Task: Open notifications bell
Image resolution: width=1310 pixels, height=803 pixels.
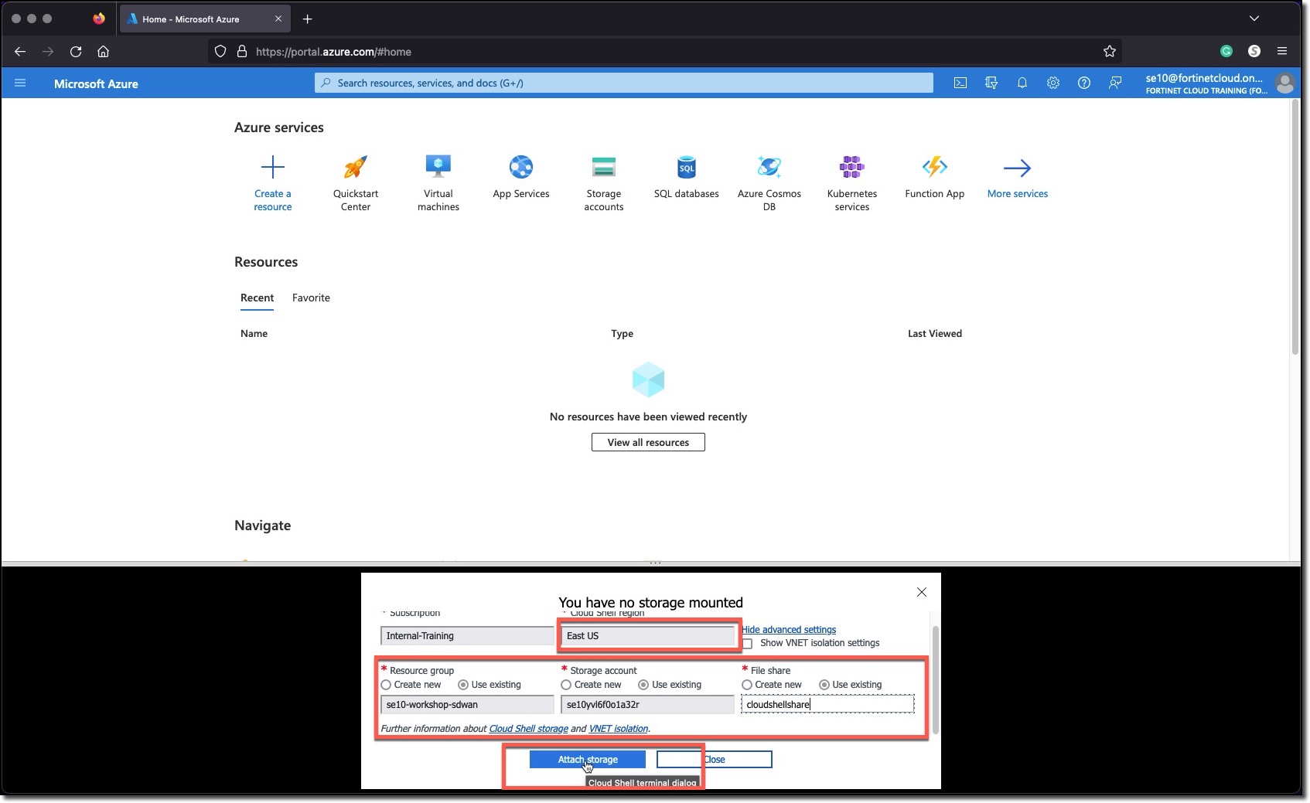Action: point(1022,83)
